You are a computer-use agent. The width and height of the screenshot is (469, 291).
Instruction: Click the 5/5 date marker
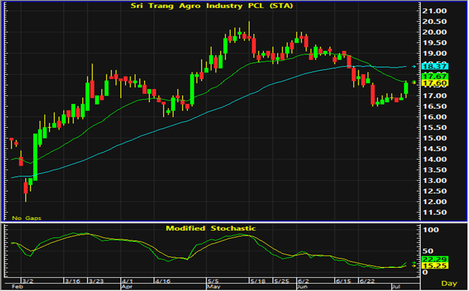[x=213, y=281]
